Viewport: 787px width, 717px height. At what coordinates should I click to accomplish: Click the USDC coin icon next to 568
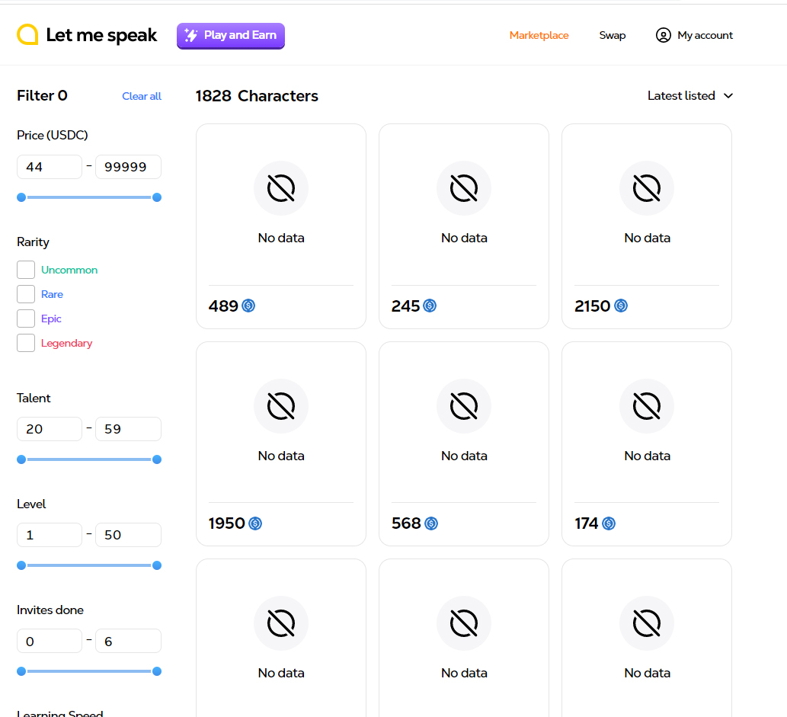tap(431, 523)
